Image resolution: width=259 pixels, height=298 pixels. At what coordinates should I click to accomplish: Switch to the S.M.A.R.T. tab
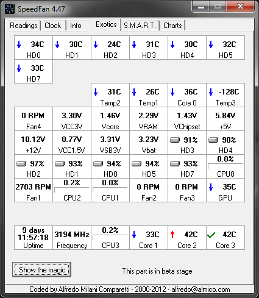(x=140, y=26)
